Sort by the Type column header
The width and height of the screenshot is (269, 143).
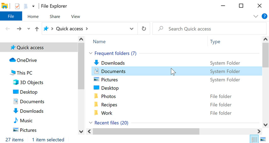215,42
